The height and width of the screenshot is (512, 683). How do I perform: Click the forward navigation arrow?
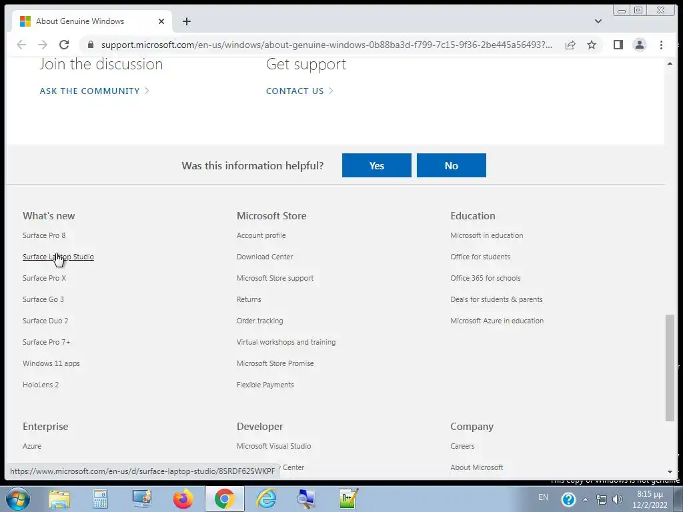coord(43,45)
